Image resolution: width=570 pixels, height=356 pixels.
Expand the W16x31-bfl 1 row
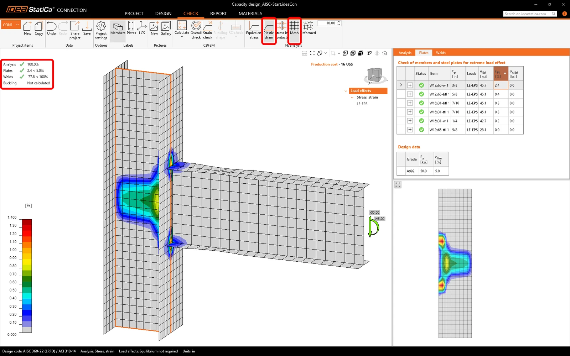(410, 103)
